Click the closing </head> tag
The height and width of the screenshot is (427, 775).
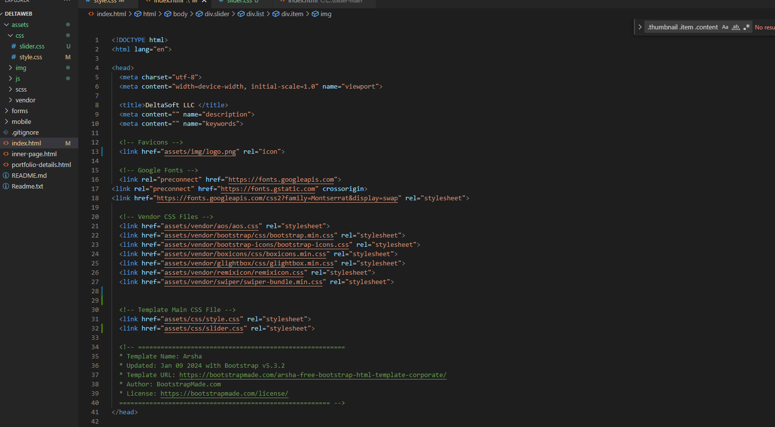point(125,412)
